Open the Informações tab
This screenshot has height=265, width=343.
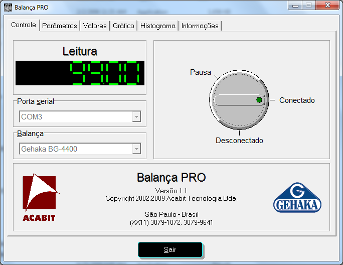pyautogui.click(x=200, y=26)
